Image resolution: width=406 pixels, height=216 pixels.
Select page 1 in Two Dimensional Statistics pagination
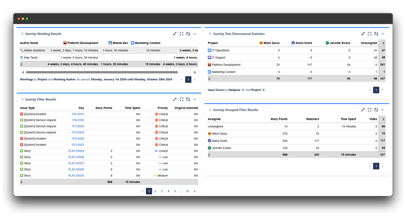[376, 90]
